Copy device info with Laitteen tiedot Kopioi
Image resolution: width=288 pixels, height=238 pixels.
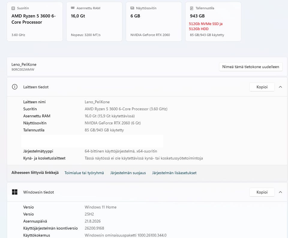[262, 87]
